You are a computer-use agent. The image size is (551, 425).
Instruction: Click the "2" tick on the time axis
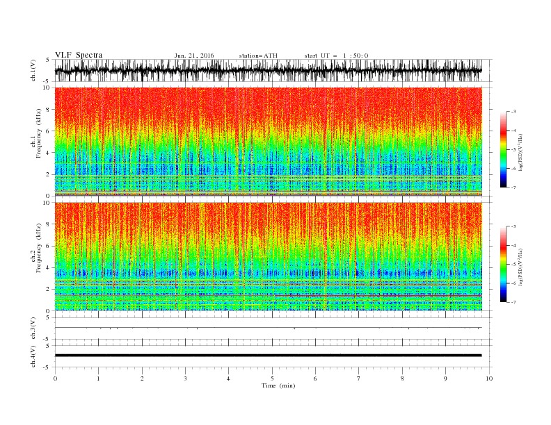click(142, 378)
